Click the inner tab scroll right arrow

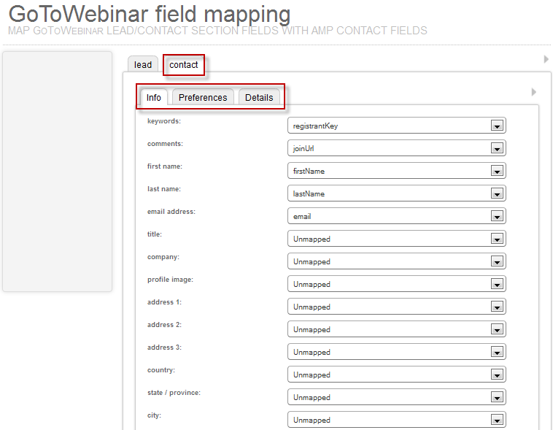click(533, 92)
